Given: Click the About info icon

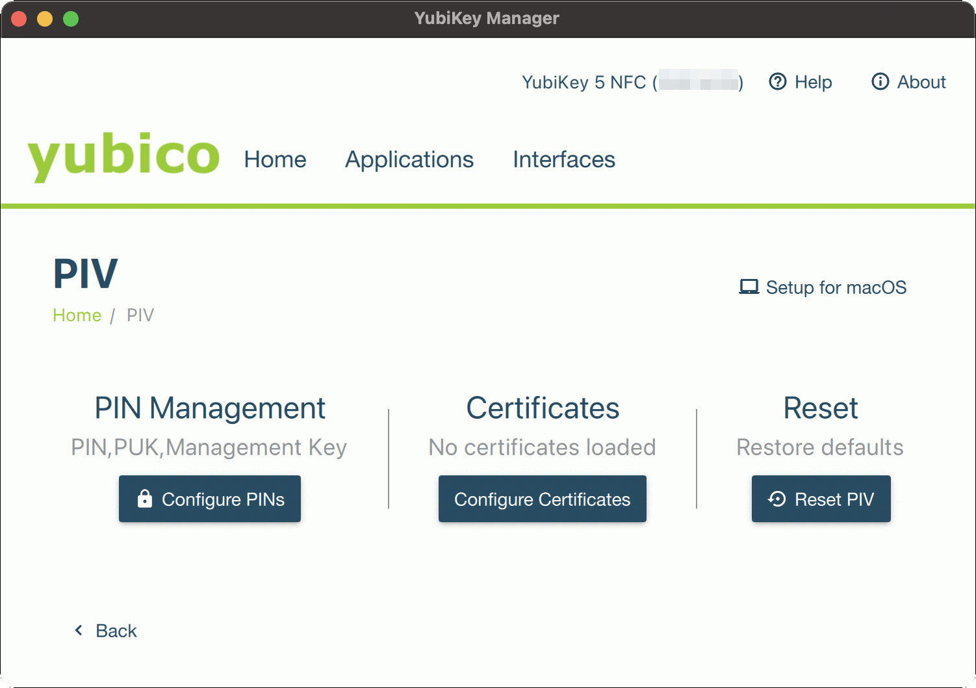Looking at the screenshot, I should 880,82.
